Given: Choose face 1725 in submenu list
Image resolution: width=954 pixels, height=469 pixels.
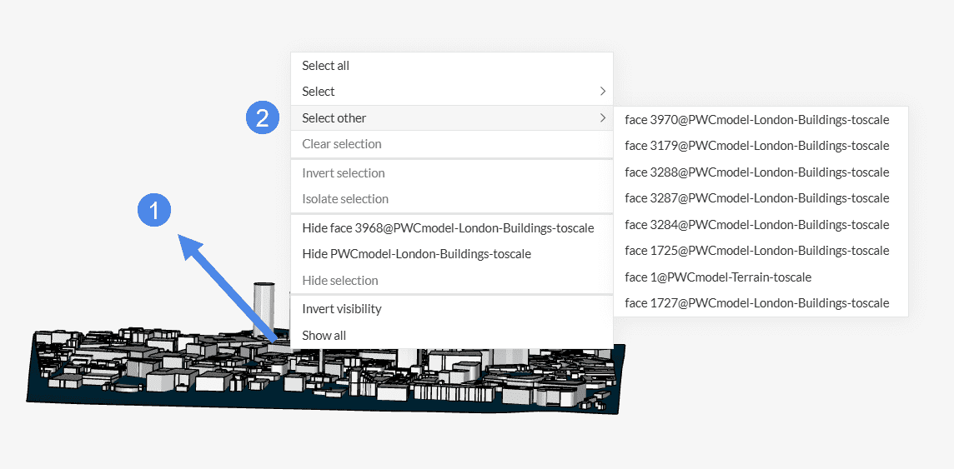Looking at the screenshot, I should point(756,251).
